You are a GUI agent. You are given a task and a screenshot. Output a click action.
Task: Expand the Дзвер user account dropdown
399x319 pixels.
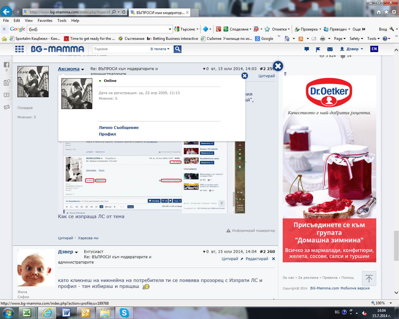(x=352, y=49)
